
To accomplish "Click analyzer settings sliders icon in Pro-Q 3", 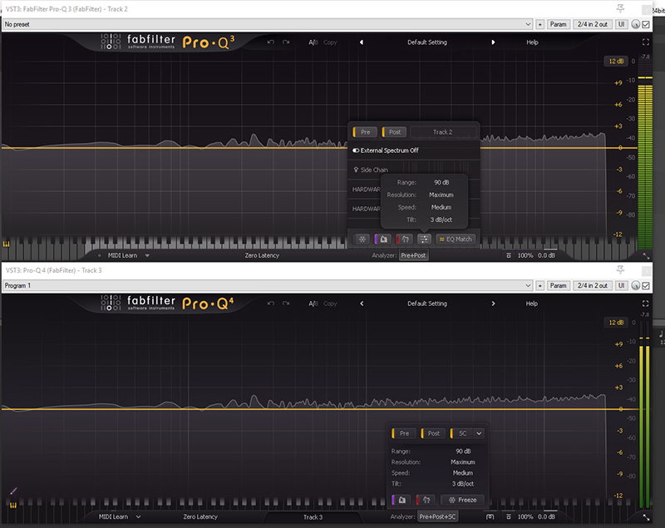I will click(424, 239).
